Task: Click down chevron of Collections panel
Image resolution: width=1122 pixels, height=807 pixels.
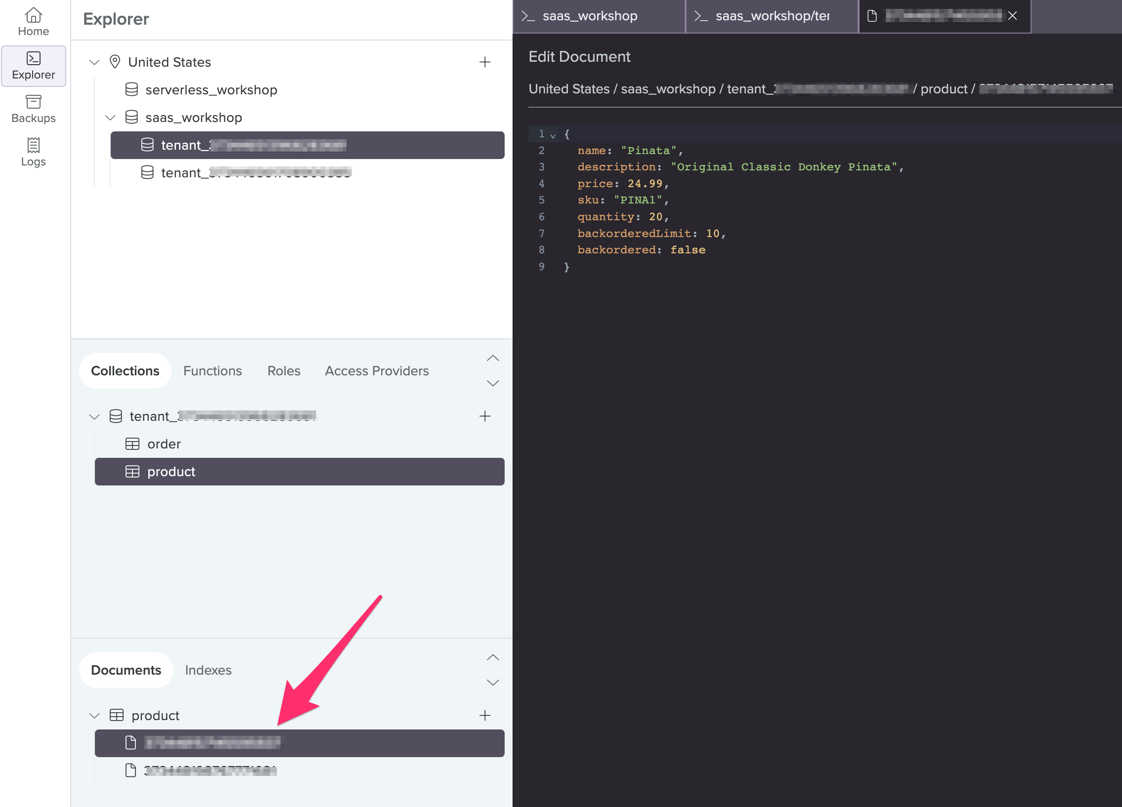Action: click(x=493, y=383)
